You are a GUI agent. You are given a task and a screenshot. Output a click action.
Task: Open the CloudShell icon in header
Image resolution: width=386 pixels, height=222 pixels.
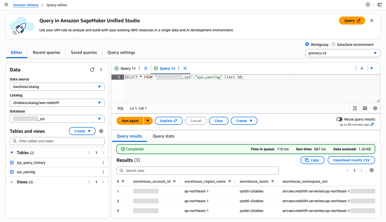point(380,5)
